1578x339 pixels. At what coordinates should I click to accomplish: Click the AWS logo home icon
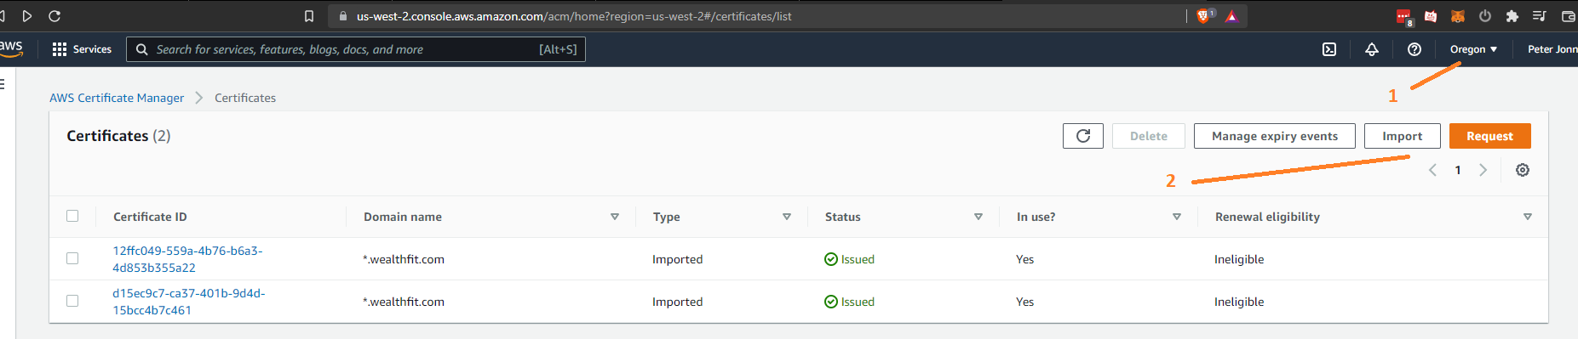[10, 49]
